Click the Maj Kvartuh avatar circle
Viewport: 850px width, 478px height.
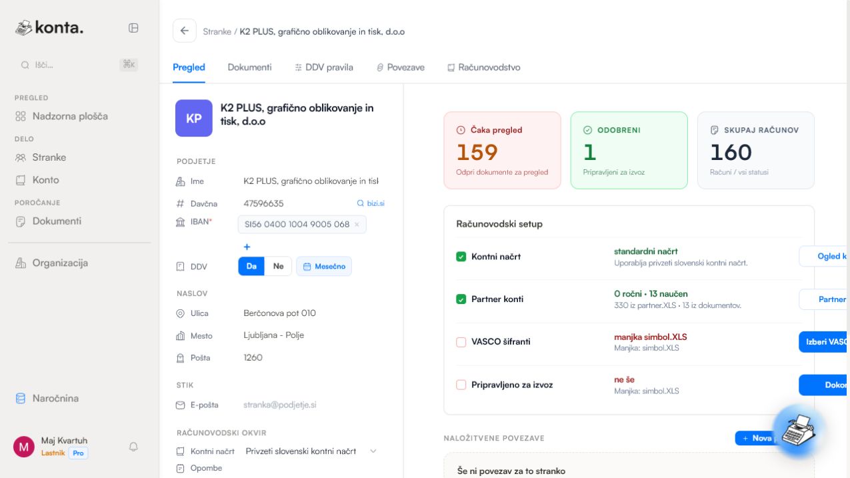[x=24, y=447]
